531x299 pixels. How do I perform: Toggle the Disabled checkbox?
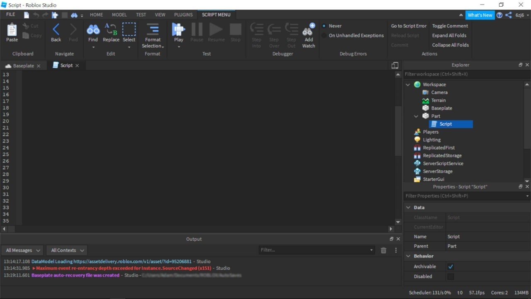[451, 277]
